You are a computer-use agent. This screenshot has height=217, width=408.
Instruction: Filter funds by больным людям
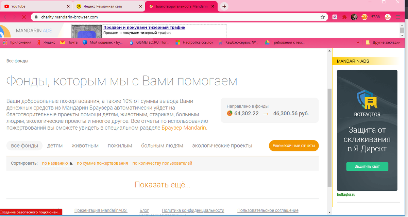pos(162,146)
